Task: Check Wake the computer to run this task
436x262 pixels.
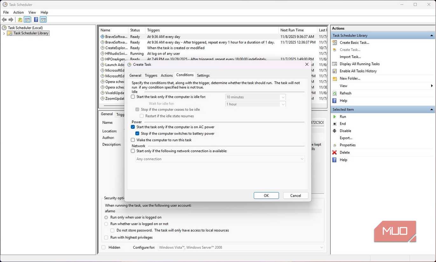Action: tap(133, 140)
